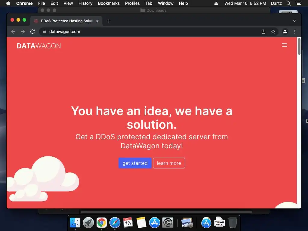
Task: Open the File menu
Action: [42, 3]
